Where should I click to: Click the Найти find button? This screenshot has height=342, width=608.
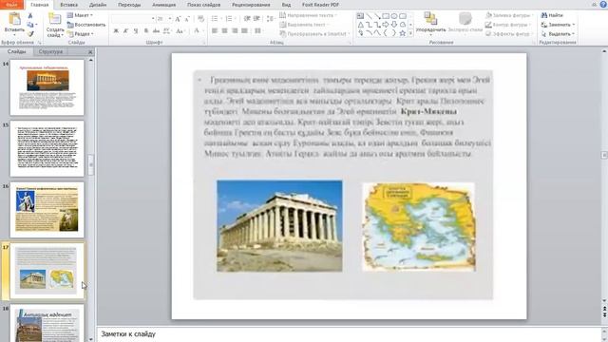click(x=552, y=15)
